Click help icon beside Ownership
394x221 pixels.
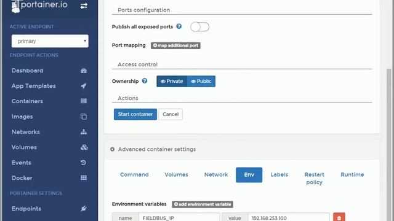click(145, 80)
